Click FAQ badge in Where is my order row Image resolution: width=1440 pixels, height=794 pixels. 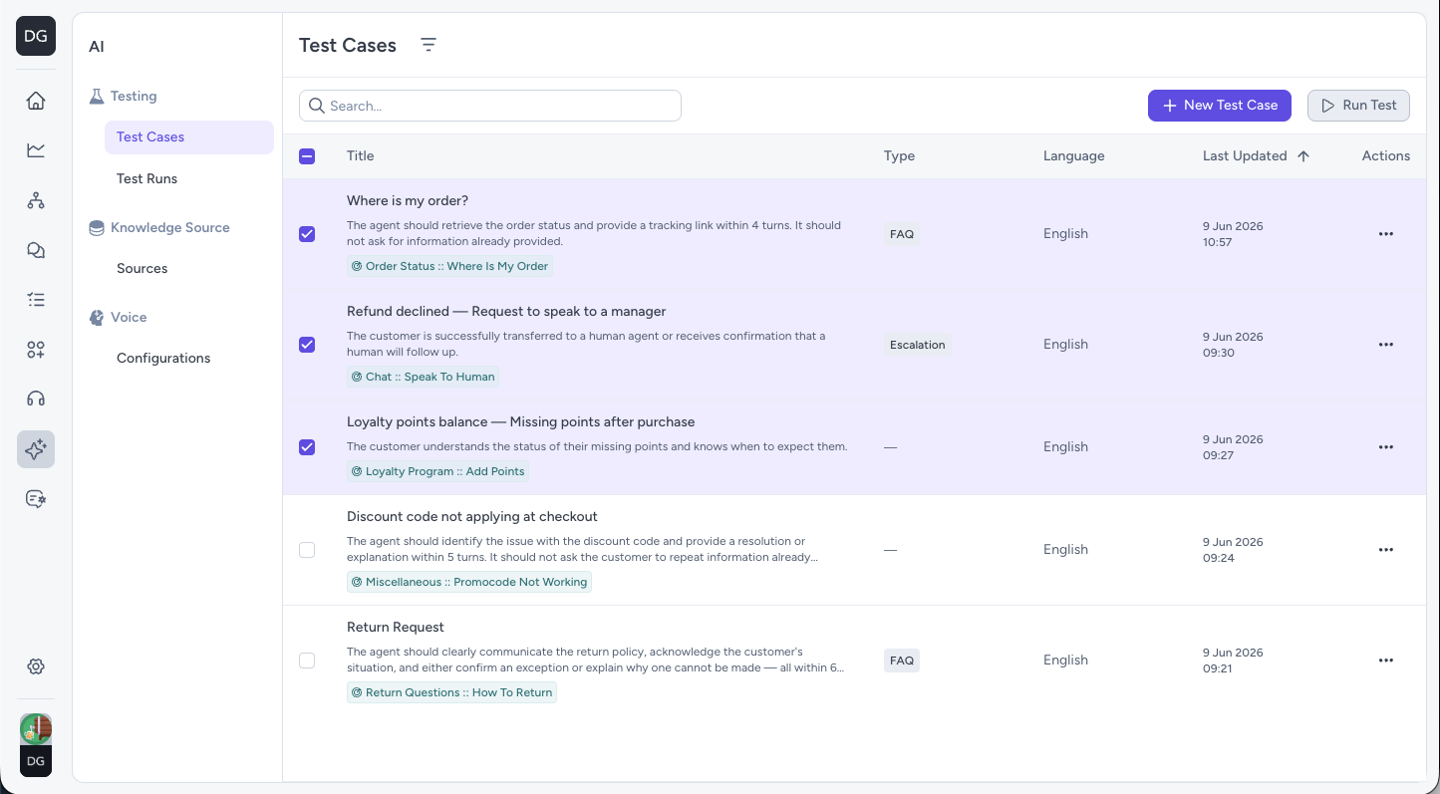tap(902, 234)
